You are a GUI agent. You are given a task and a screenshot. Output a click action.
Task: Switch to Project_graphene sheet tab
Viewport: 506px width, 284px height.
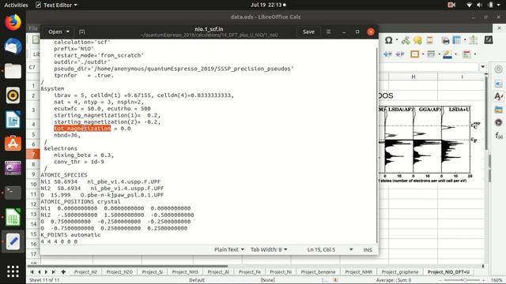(x=400, y=271)
